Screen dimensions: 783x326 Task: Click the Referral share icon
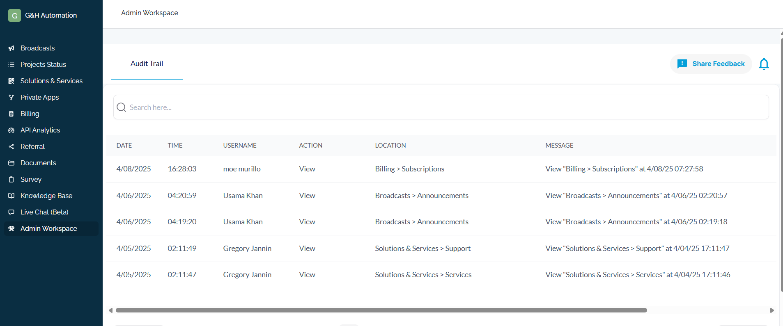point(11,147)
